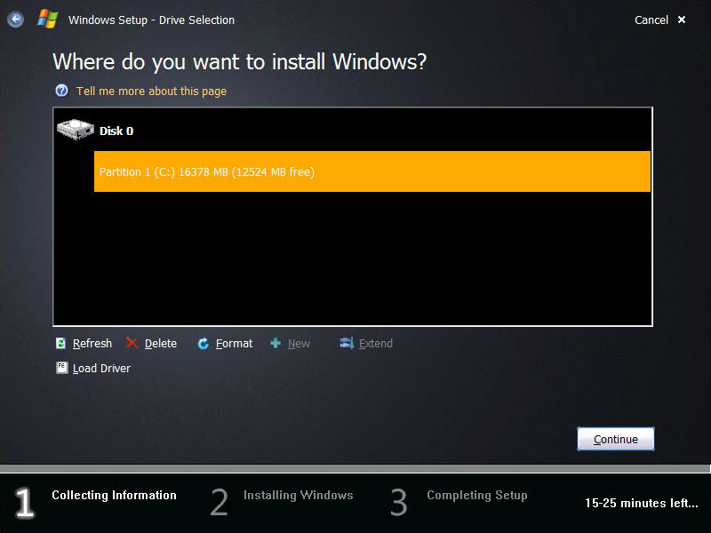Click the blue Format arrow icon
The width and height of the screenshot is (711, 533).
coord(204,344)
